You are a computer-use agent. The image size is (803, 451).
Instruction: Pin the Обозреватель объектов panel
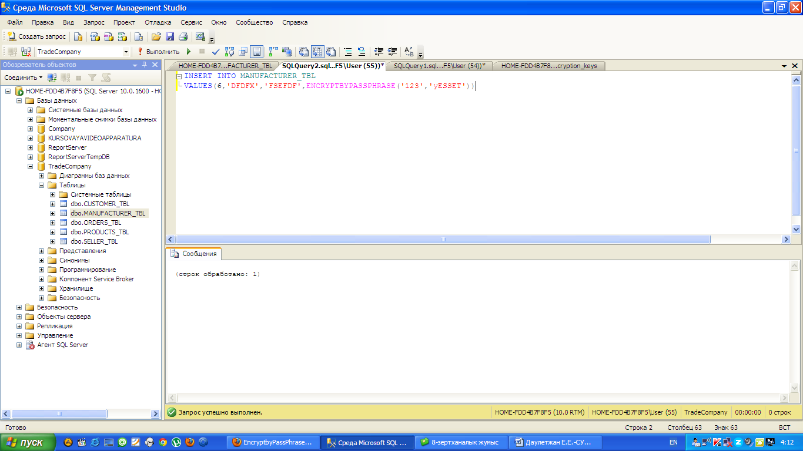145,65
